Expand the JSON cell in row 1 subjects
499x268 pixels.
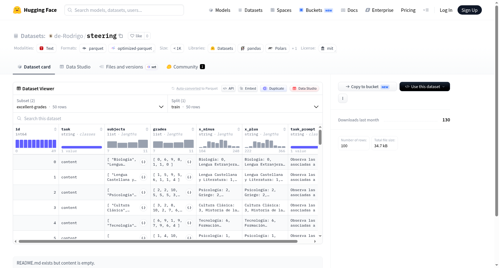[x=143, y=177]
